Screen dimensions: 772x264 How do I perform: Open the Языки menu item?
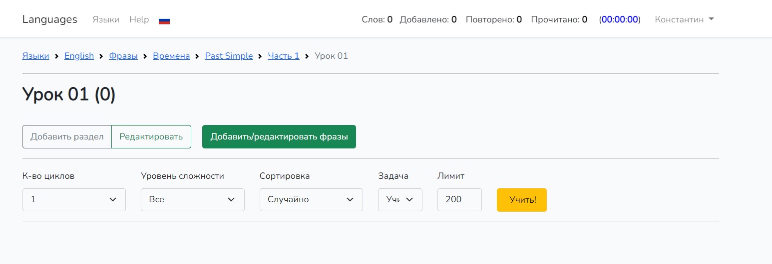pos(106,19)
